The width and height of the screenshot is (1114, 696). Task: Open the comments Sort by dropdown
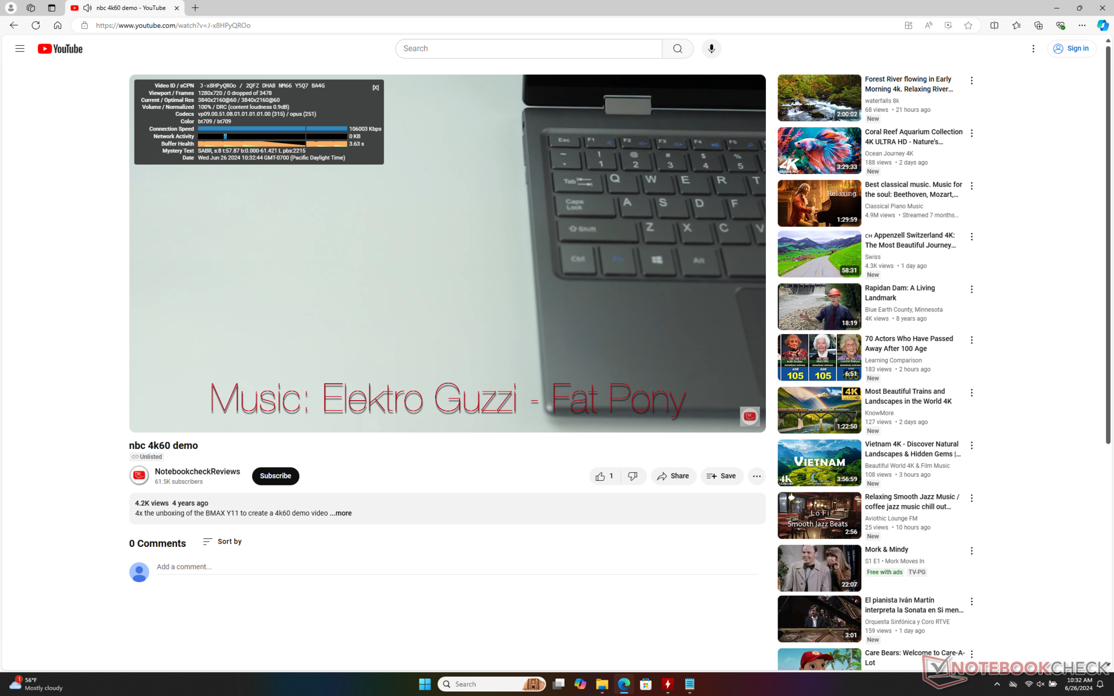tap(222, 542)
